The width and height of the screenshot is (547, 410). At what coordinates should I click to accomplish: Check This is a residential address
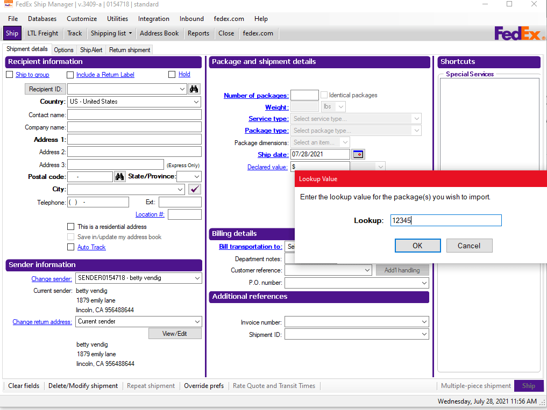click(x=71, y=227)
